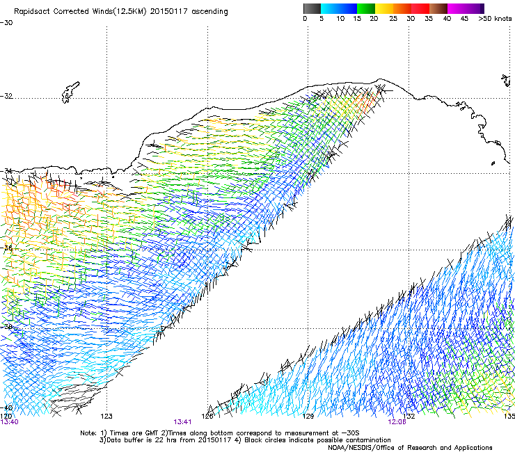The height and width of the screenshot is (452, 515).
Task: Click the '>50 knots' legend label
Action: (x=495, y=19)
